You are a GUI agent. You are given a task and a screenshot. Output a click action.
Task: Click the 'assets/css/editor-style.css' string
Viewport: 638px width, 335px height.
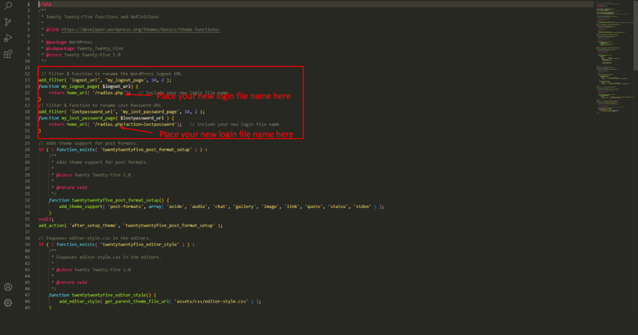click(211, 301)
